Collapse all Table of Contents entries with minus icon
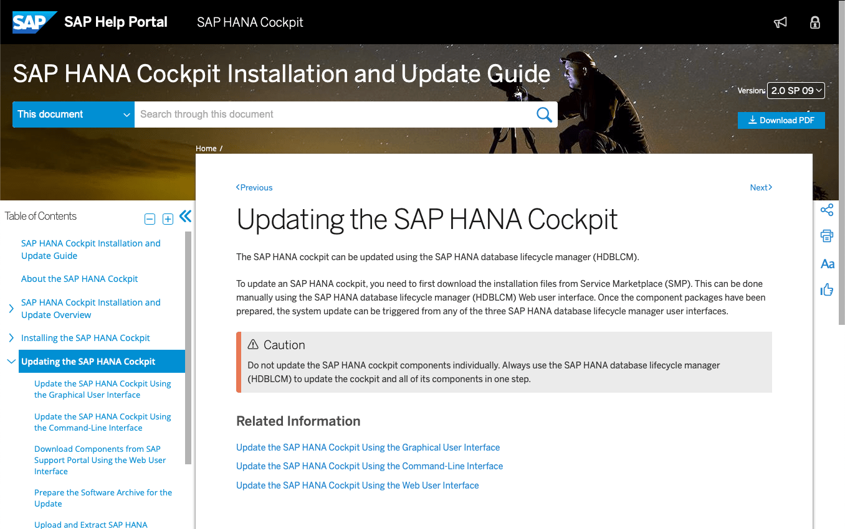845x529 pixels. pyautogui.click(x=150, y=219)
